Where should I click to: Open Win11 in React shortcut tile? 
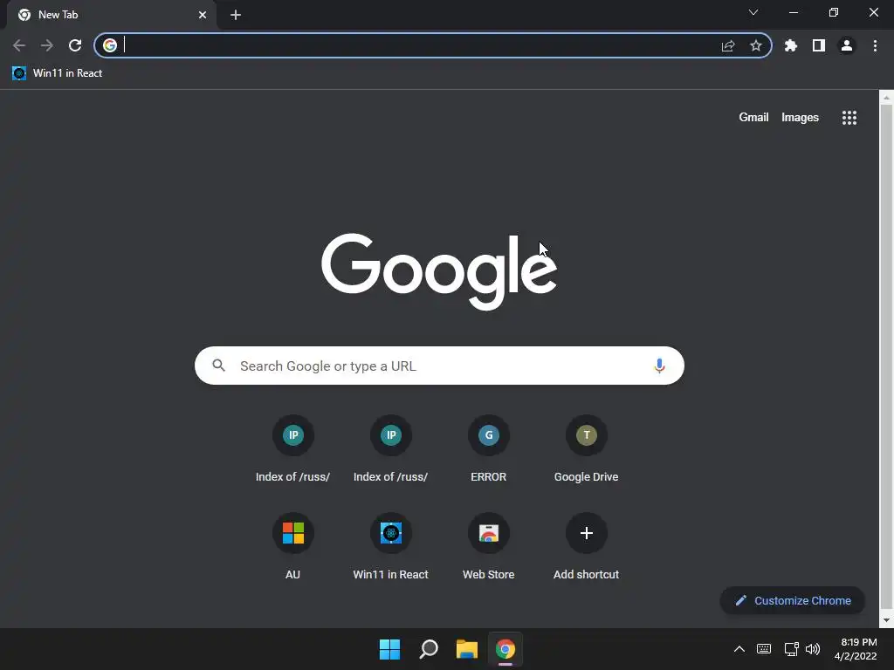pyautogui.click(x=390, y=547)
